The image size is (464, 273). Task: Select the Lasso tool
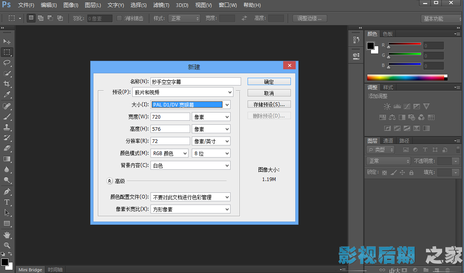click(7, 63)
